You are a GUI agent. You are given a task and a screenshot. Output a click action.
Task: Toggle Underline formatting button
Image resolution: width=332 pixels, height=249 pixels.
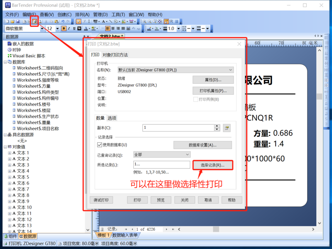[74, 29]
